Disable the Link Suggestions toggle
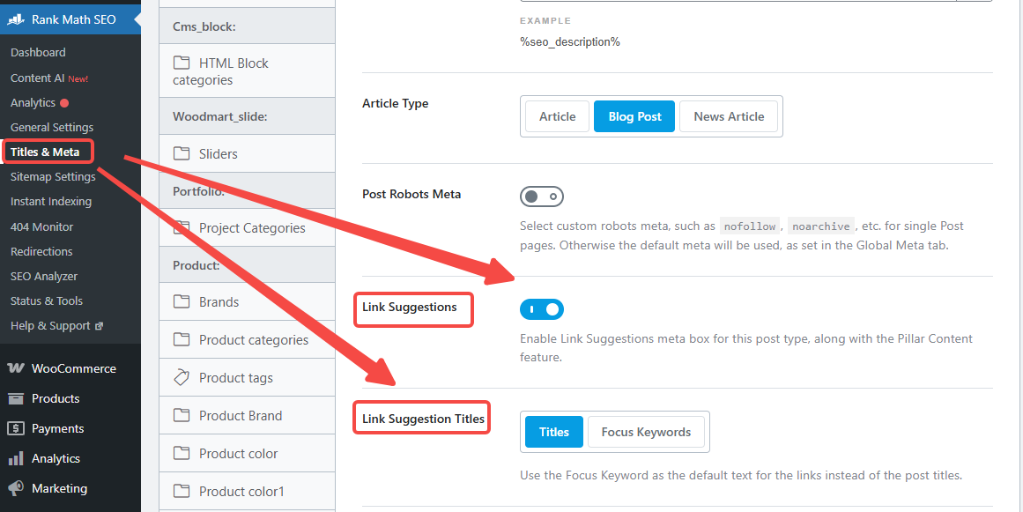 tap(542, 308)
